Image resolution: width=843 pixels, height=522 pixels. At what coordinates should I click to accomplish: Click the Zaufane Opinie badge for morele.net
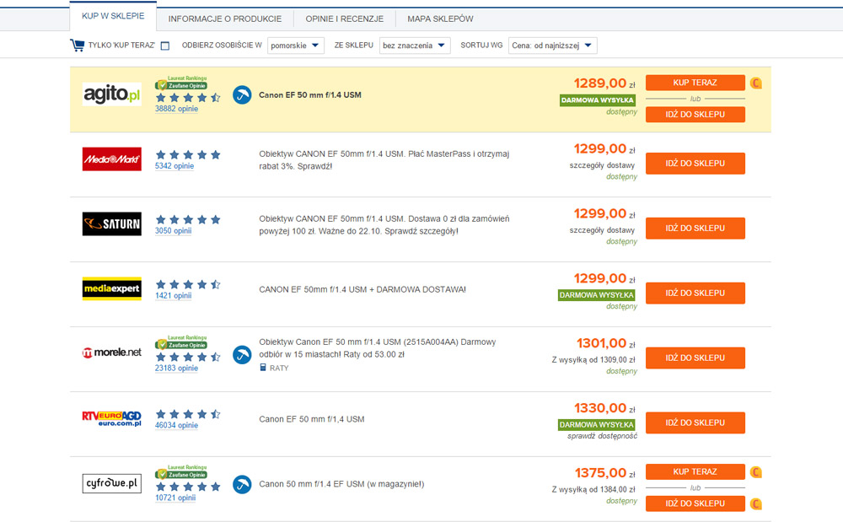tap(181, 342)
